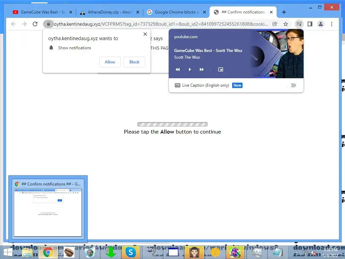
Task: Open the notepad taskbar icon
Action: tap(277, 252)
